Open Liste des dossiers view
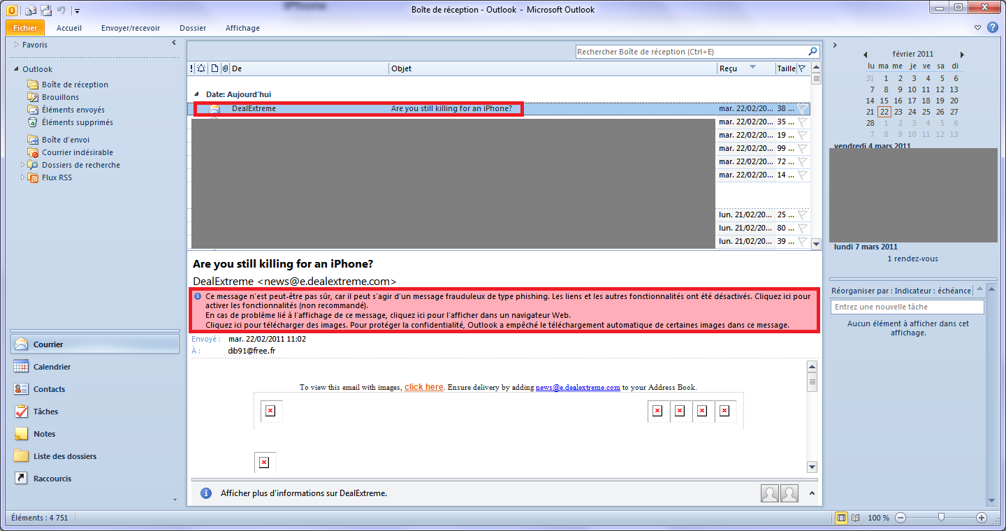This screenshot has width=1006, height=531. click(x=95, y=456)
